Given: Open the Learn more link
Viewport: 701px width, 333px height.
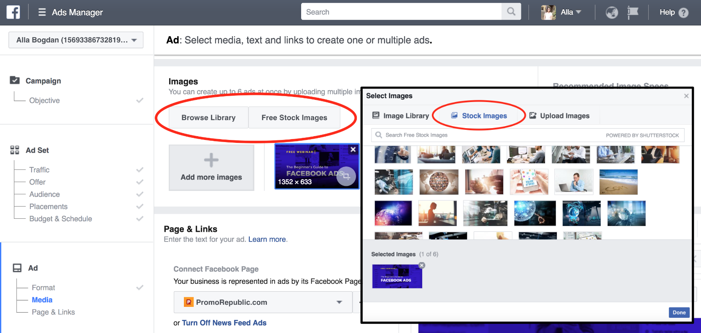Looking at the screenshot, I should (267, 239).
